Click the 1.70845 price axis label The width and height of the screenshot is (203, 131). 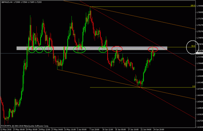click(200, 63)
